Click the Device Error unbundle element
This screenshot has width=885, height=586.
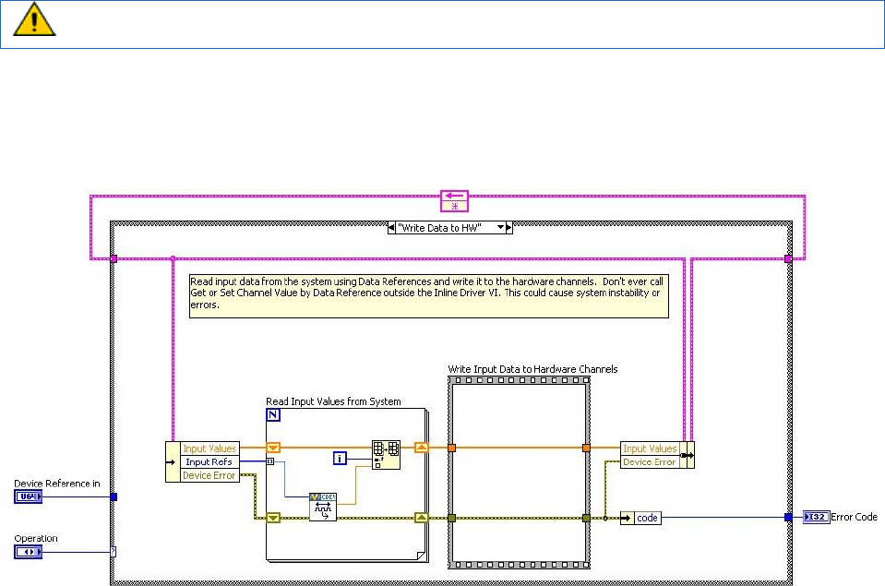[209, 475]
